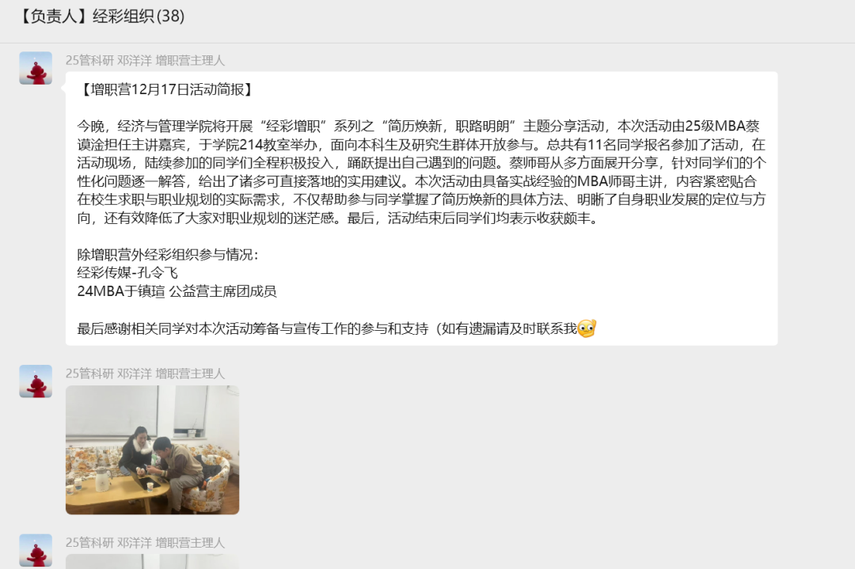Click the line 除增职营外经彩组织参与情况

tap(168, 255)
